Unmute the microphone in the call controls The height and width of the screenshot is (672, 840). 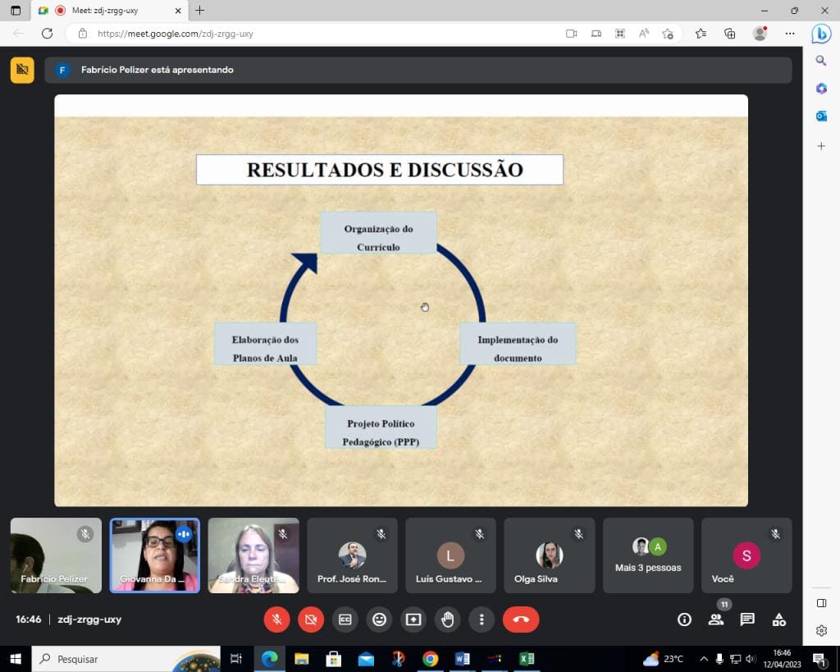pyautogui.click(x=276, y=619)
